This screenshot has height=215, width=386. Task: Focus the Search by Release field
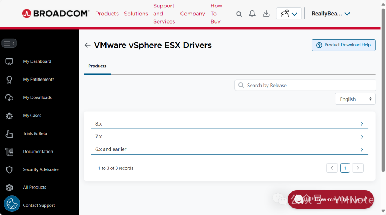305,85
